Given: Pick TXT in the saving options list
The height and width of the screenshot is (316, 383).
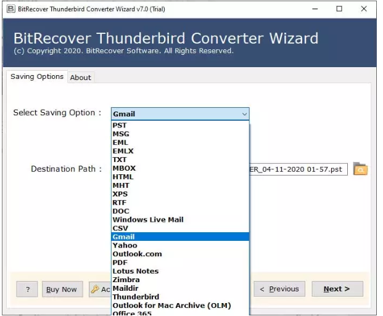Looking at the screenshot, I should [x=180, y=160].
